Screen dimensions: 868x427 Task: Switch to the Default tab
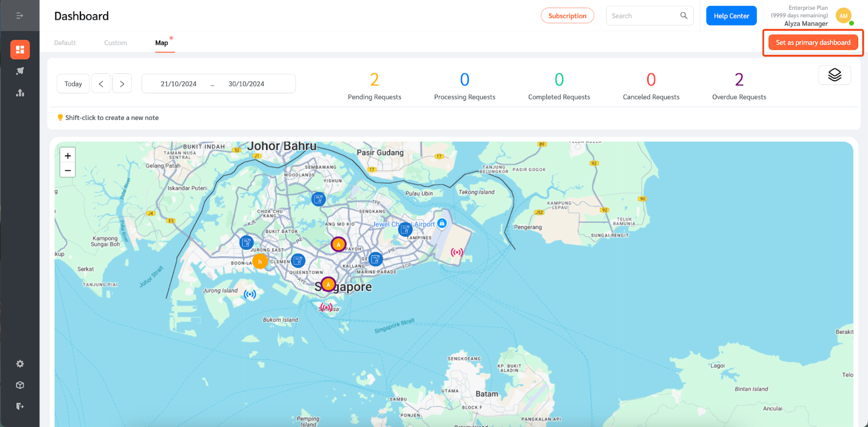pos(65,43)
